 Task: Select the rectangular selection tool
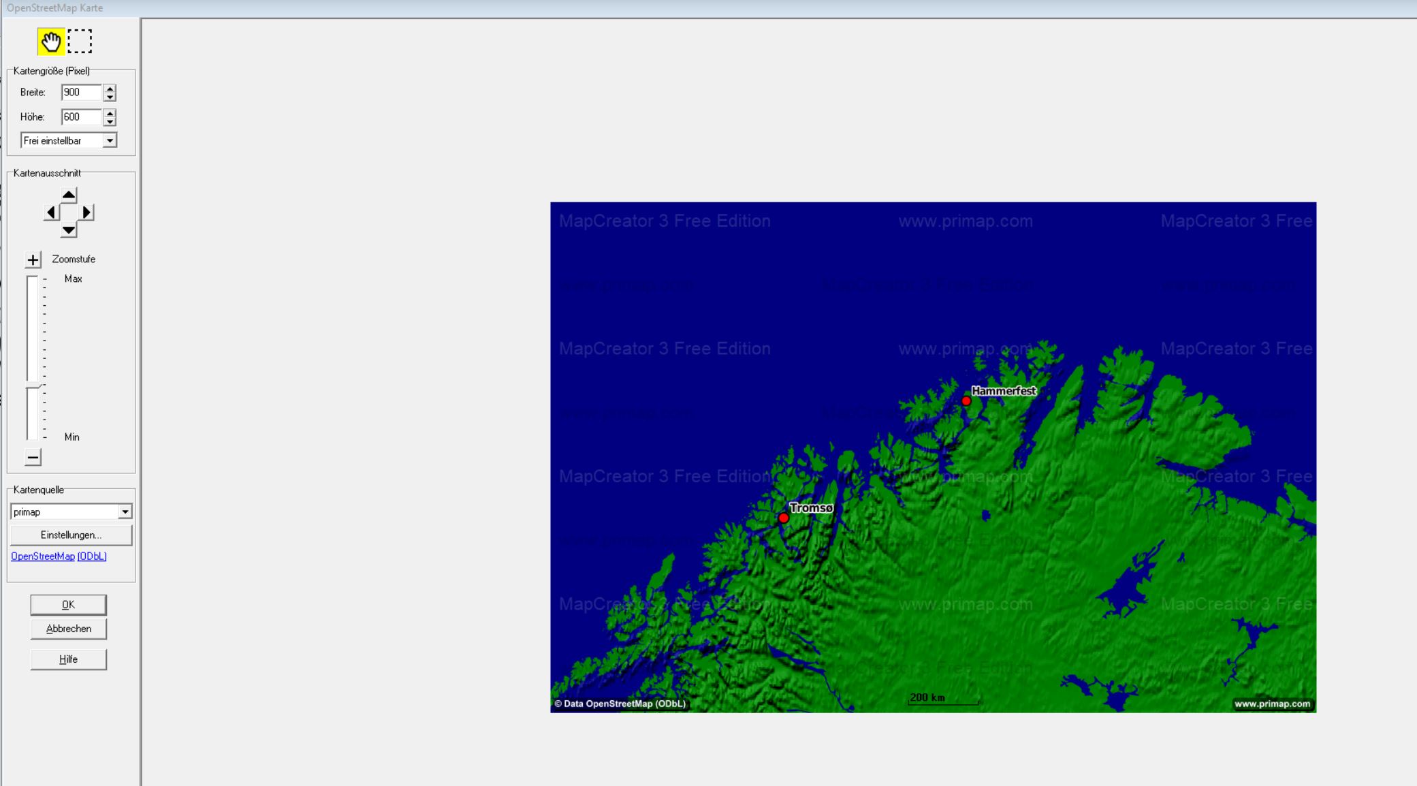pyautogui.click(x=80, y=42)
